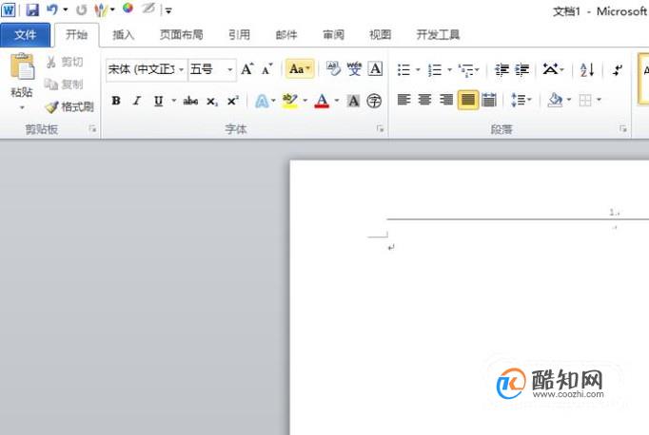This screenshot has width=649, height=435.
Task: Align text right
Action: point(446,100)
